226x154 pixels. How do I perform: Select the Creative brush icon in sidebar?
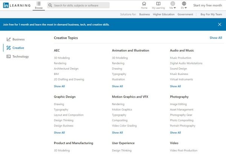click(9, 48)
